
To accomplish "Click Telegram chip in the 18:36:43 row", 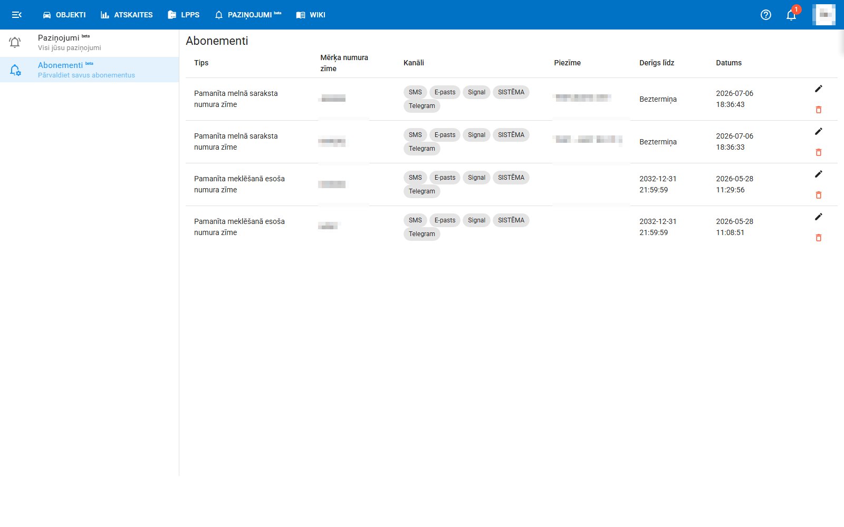I will click(422, 106).
